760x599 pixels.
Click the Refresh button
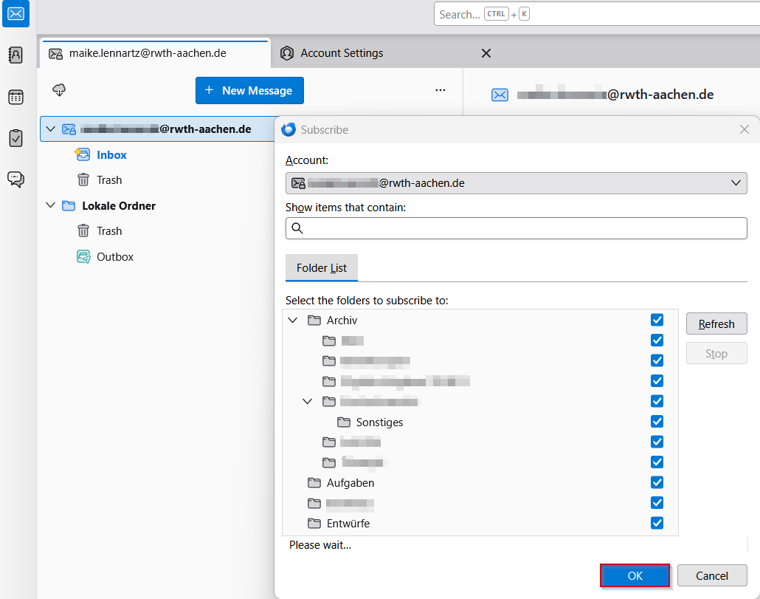(x=716, y=324)
